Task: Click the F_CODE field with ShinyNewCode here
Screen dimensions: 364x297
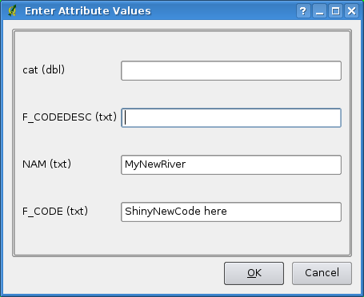Action: [231, 212]
